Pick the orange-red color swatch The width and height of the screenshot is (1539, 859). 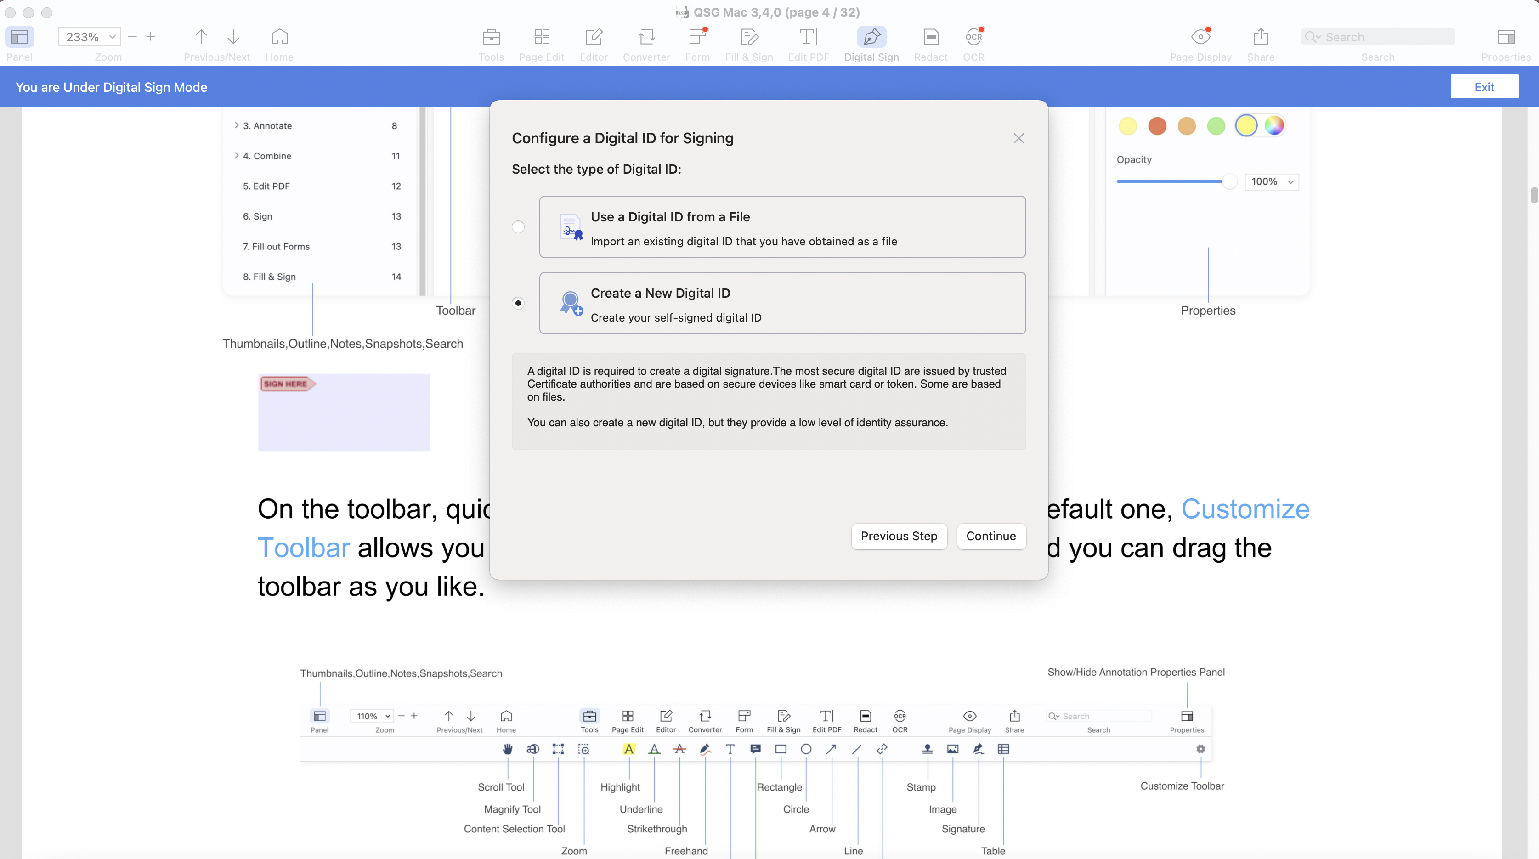(1157, 126)
